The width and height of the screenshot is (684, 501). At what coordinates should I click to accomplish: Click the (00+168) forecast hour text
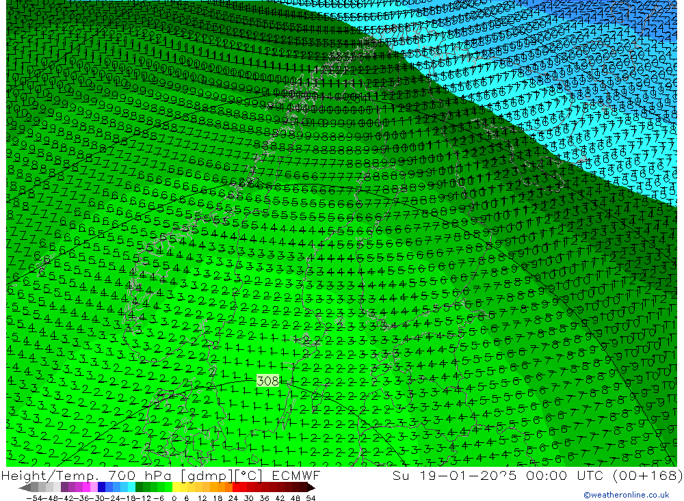pyautogui.click(x=647, y=475)
